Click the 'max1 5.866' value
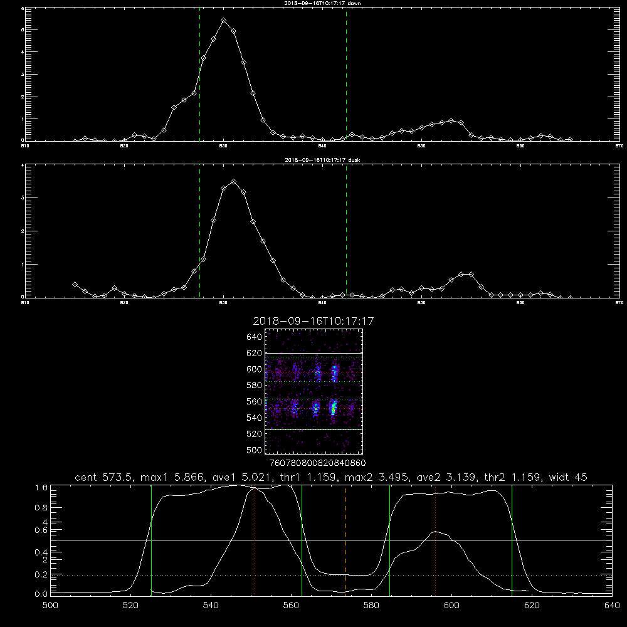This screenshot has width=627, height=627. pos(173,477)
